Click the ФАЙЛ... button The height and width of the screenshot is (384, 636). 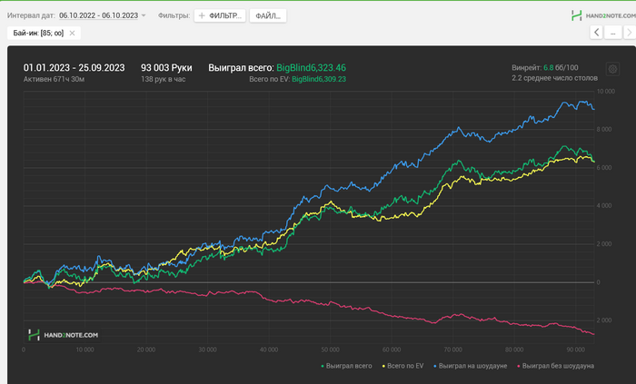[x=268, y=15]
